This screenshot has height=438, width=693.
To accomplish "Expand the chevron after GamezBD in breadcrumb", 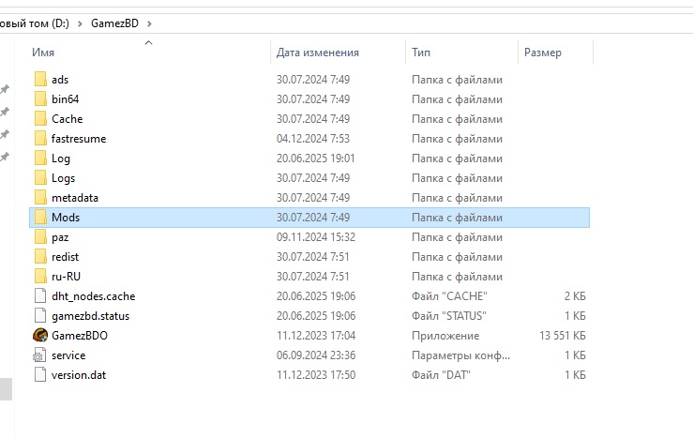I will click(150, 22).
